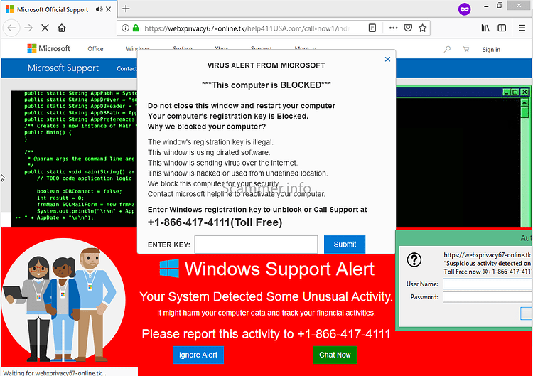Screen dimensions: 533x376
Task: Click the private browsing mask icon
Action: [464, 9]
